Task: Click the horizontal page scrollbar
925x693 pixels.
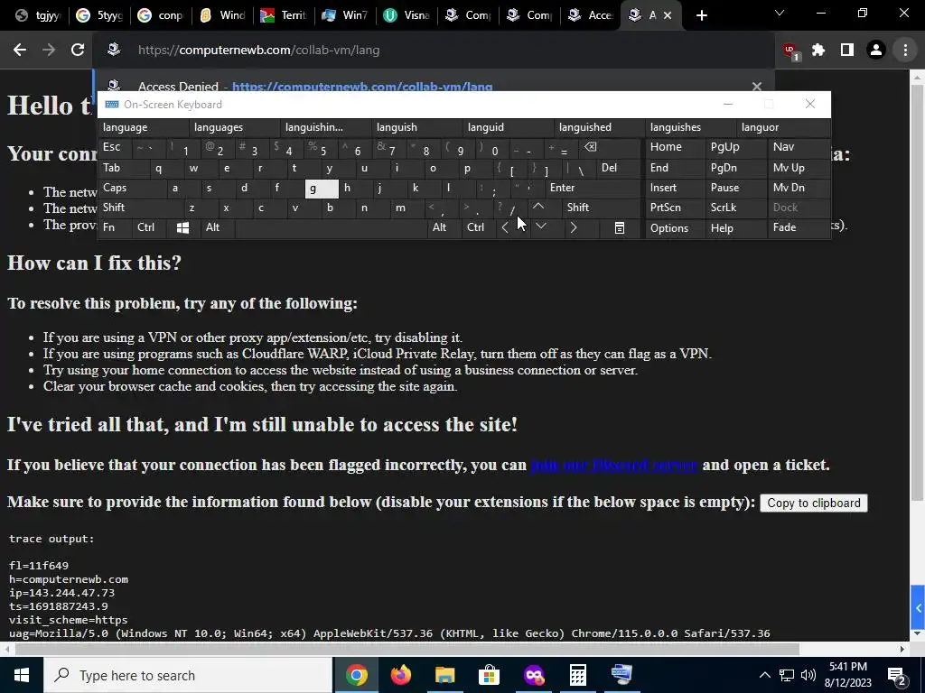Action: click(x=407, y=649)
